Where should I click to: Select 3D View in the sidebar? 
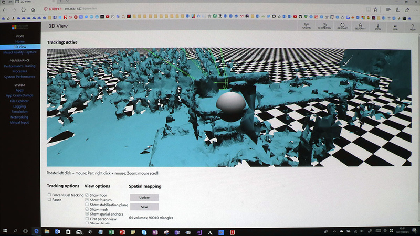coord(20,47)
